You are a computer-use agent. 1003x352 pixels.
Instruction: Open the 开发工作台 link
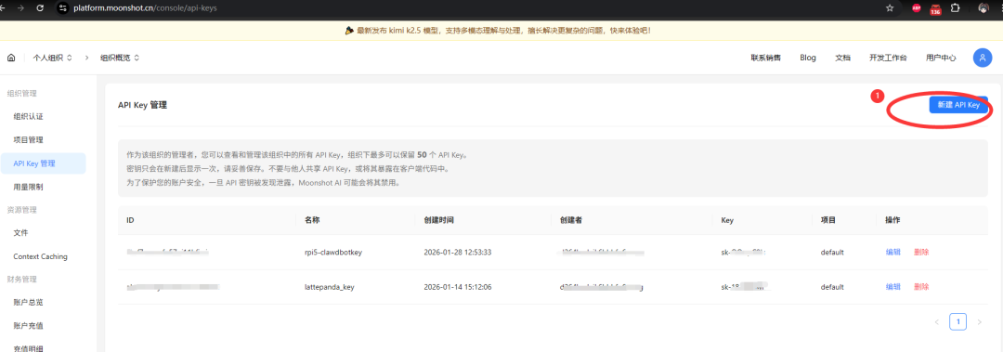pos(888,58)
